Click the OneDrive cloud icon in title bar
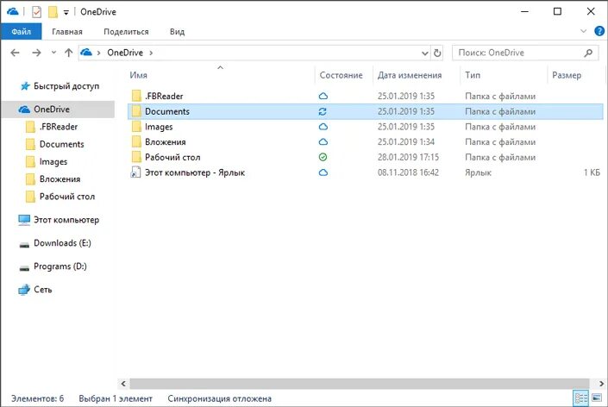This screenshot has height=407, width=608. pos(12,11)
